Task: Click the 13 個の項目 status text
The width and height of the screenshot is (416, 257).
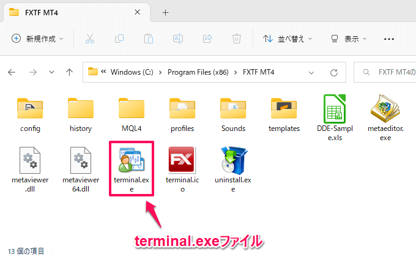Action: pyautogui.click(x=26, y=251)
